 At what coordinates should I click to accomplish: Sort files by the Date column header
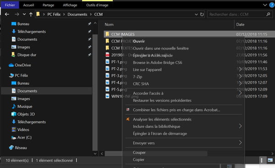click(x=240, y=25)
